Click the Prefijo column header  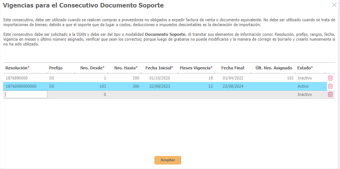56,68
